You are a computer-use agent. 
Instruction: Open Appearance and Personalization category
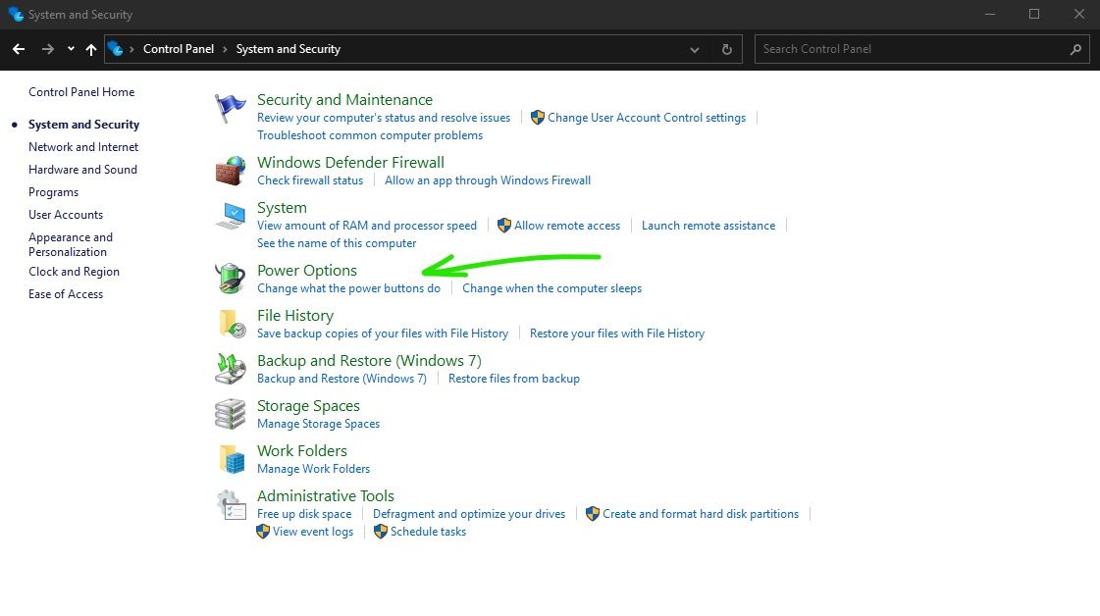click(71, 244)
